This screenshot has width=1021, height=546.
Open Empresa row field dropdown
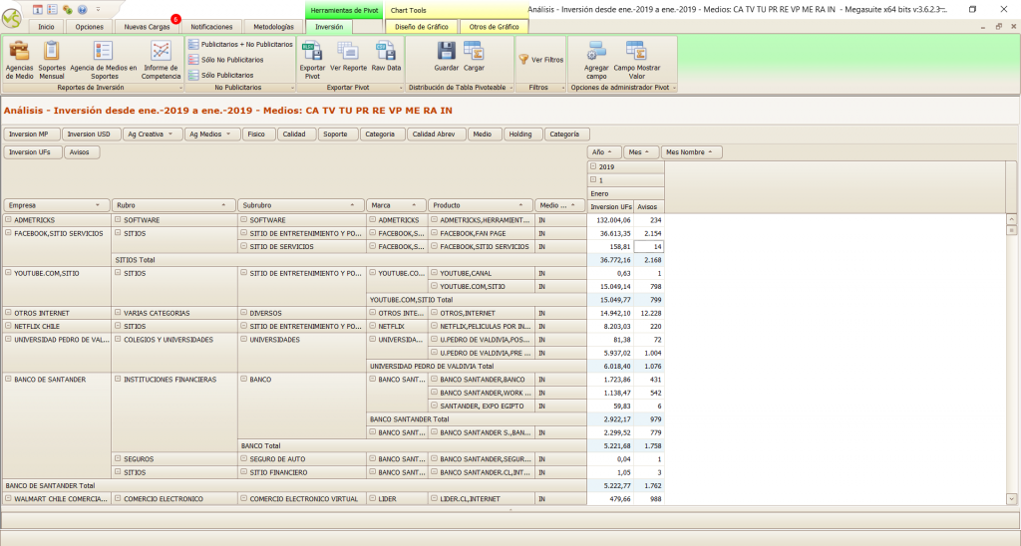coord(98,205)
